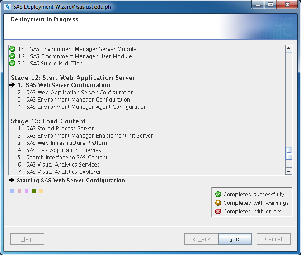Image resolution: width=301 pixels, height=255 pixels.
Task: Click the Cancel button
Action: [273, 239]
